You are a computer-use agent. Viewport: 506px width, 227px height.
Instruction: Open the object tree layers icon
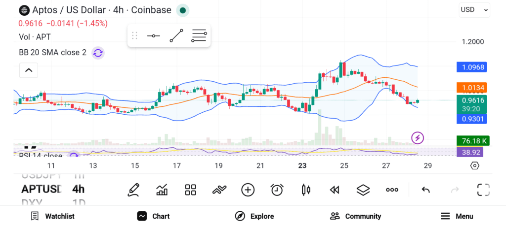(363, 190)
